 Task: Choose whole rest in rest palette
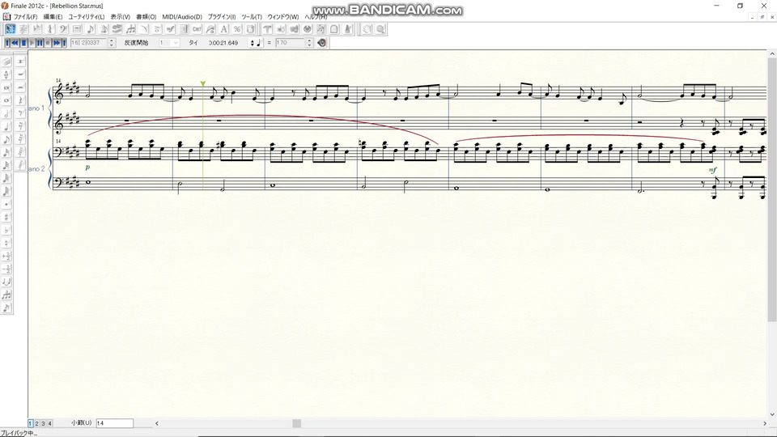[x=20, y=74]
